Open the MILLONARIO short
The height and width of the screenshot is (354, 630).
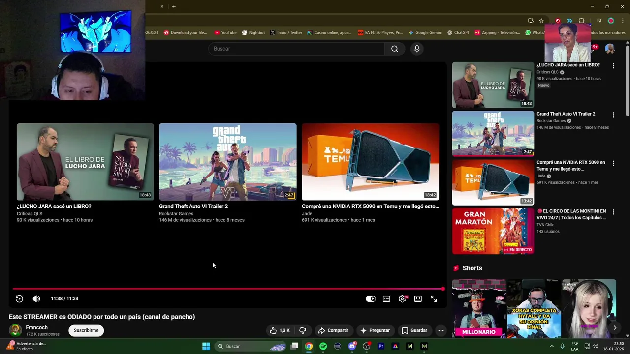tap(479, 309)
